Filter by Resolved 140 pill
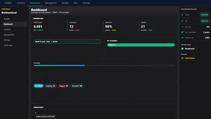This screenshot has height=119, width=211. [77, 86]
